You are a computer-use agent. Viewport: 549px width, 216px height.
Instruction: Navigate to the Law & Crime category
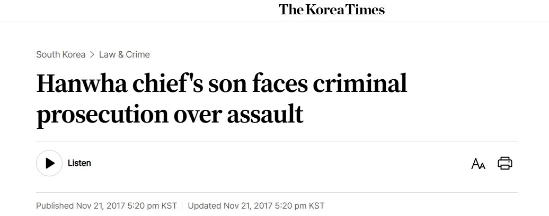(x=125, y=54)
